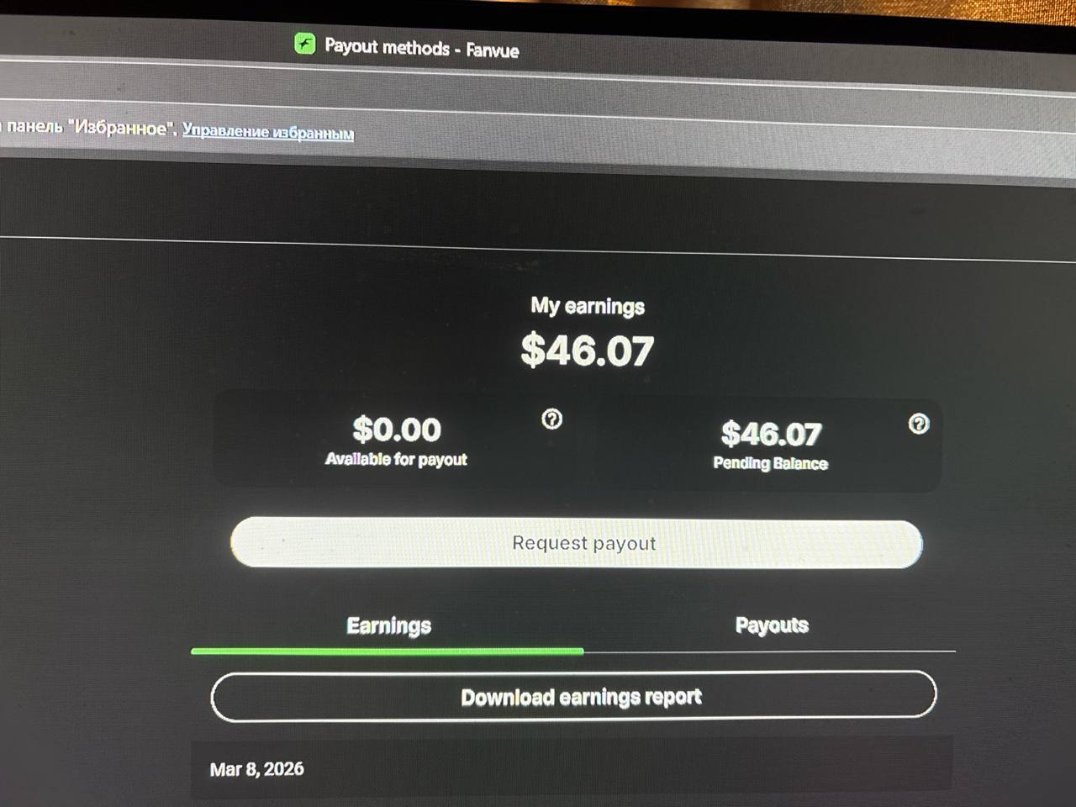Click the green active indicator under Earnings
The height and width of the screenshot is (807, 1076).
click(x=387, y=651)
